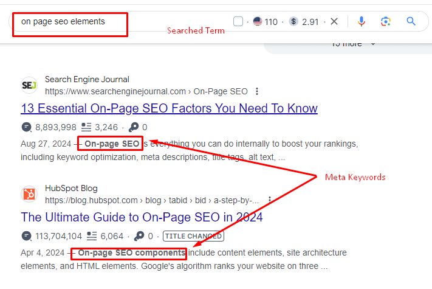Click the Search Engine Journal SEJ favicon
Screen dimensions: 432x289
point(29,85)
